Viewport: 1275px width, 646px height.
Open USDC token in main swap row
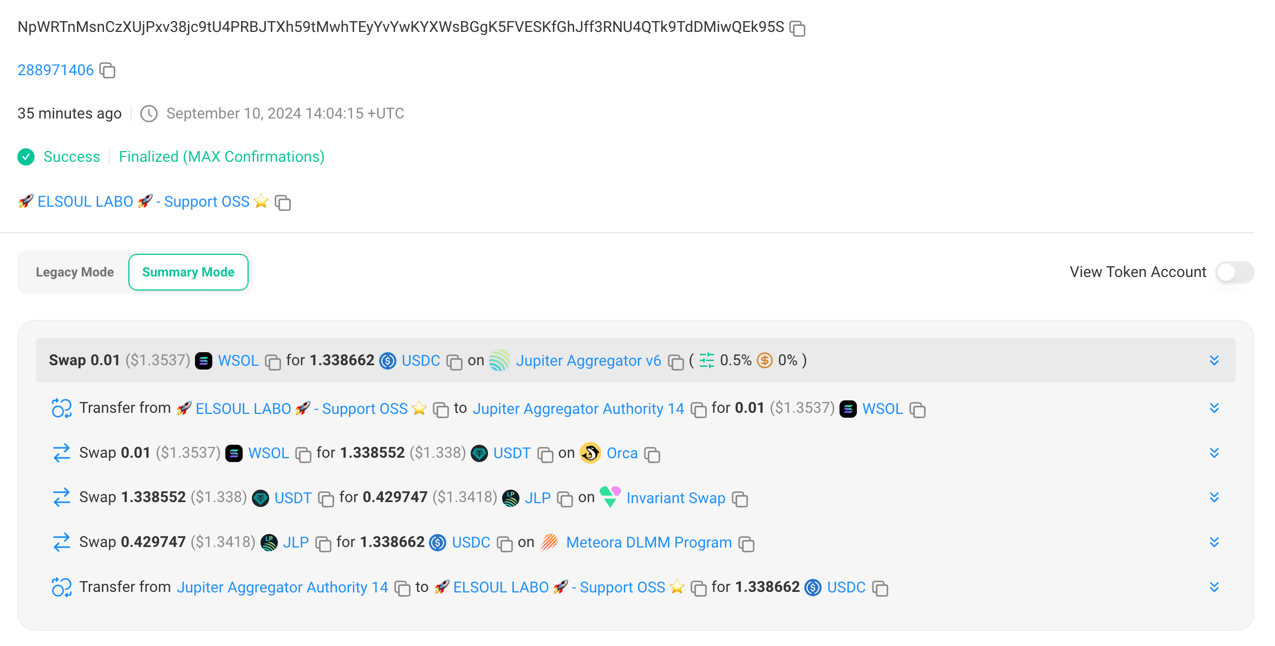tap(421, 361)
